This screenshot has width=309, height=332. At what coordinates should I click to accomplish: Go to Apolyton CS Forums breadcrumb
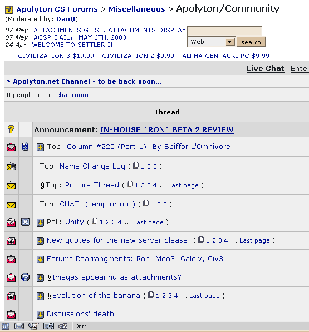coord(57,9)
